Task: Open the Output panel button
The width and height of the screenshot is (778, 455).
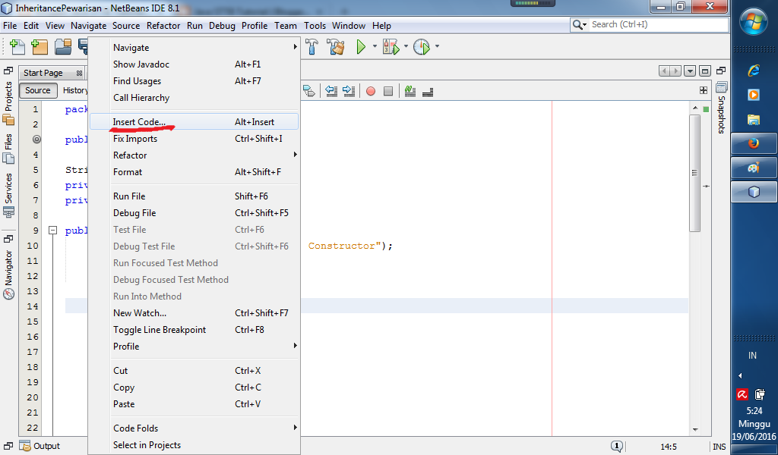Action: (x=40, y=446)
